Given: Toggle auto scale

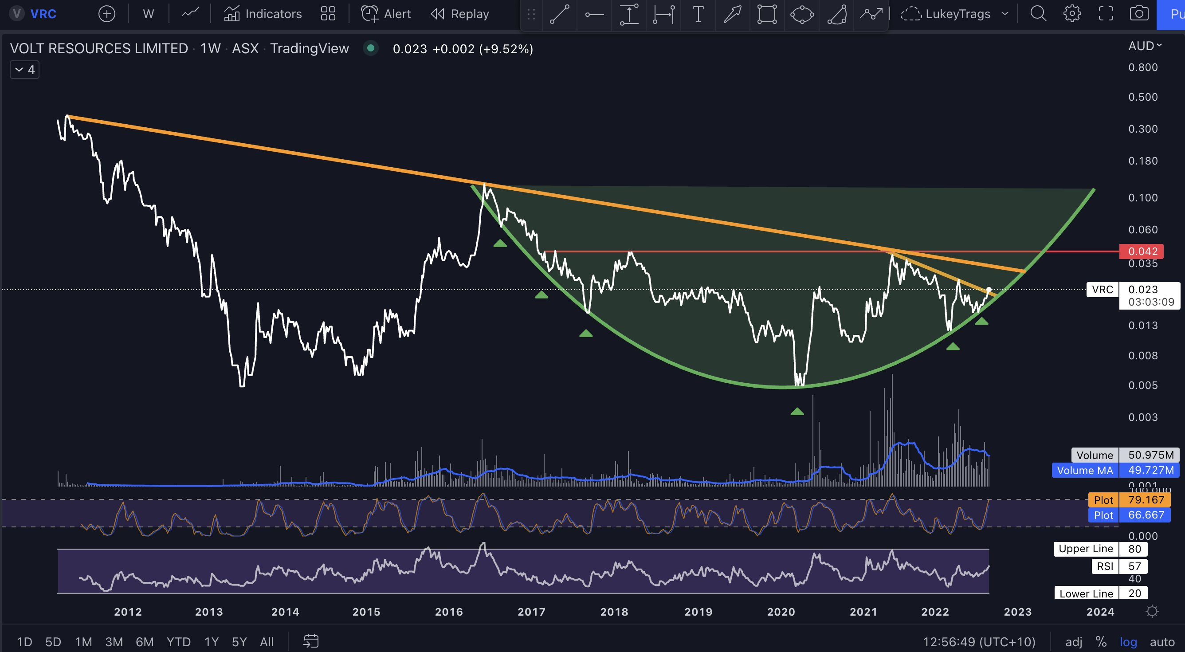Looking at the screenshot, I should coord(1162,641).
